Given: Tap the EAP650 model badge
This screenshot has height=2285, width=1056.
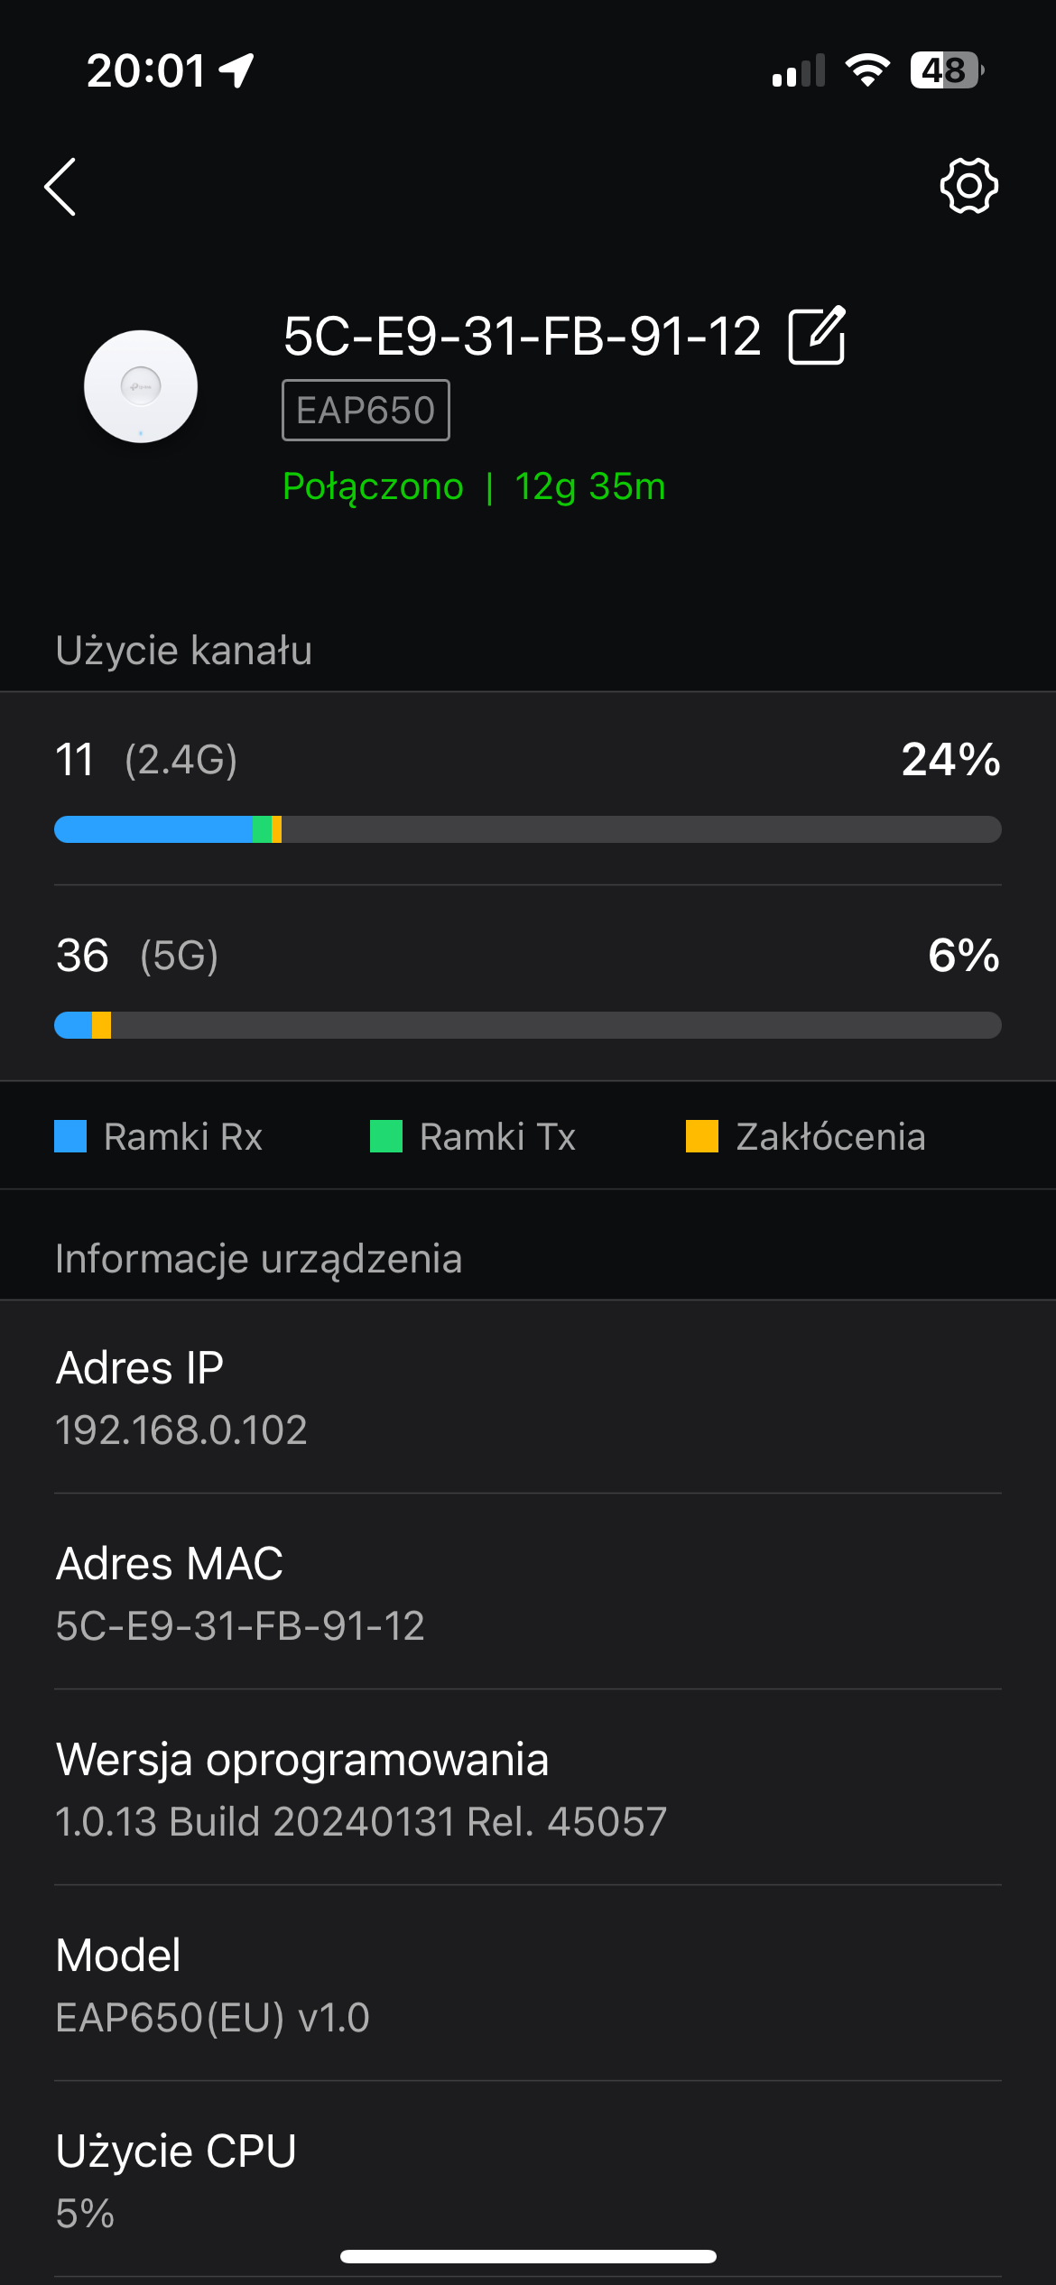Looking at the screenshot, I should (366, 411).
